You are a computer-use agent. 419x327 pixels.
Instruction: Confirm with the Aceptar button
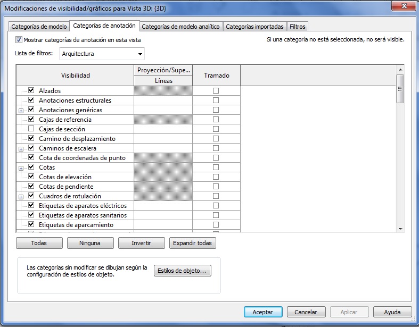point(262,312)
